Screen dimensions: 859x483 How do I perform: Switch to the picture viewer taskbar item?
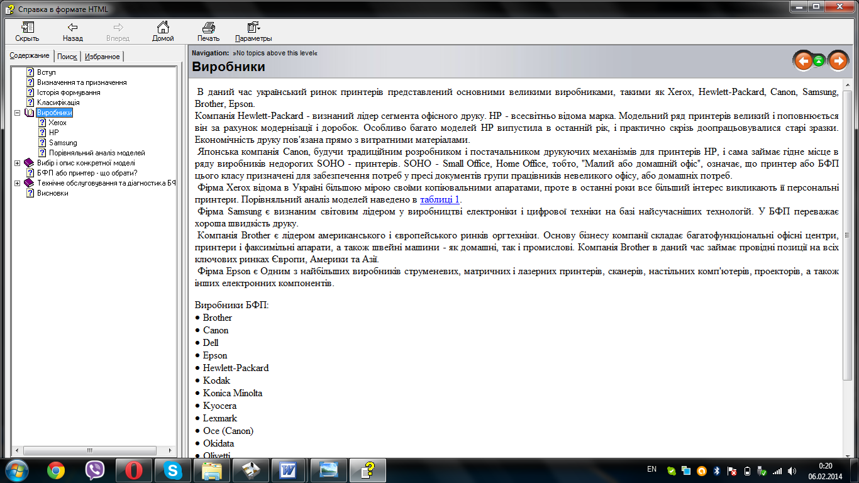[329, 470]
